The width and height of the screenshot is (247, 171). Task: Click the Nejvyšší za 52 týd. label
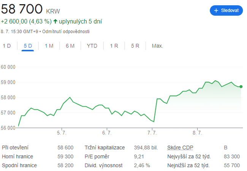189,157
